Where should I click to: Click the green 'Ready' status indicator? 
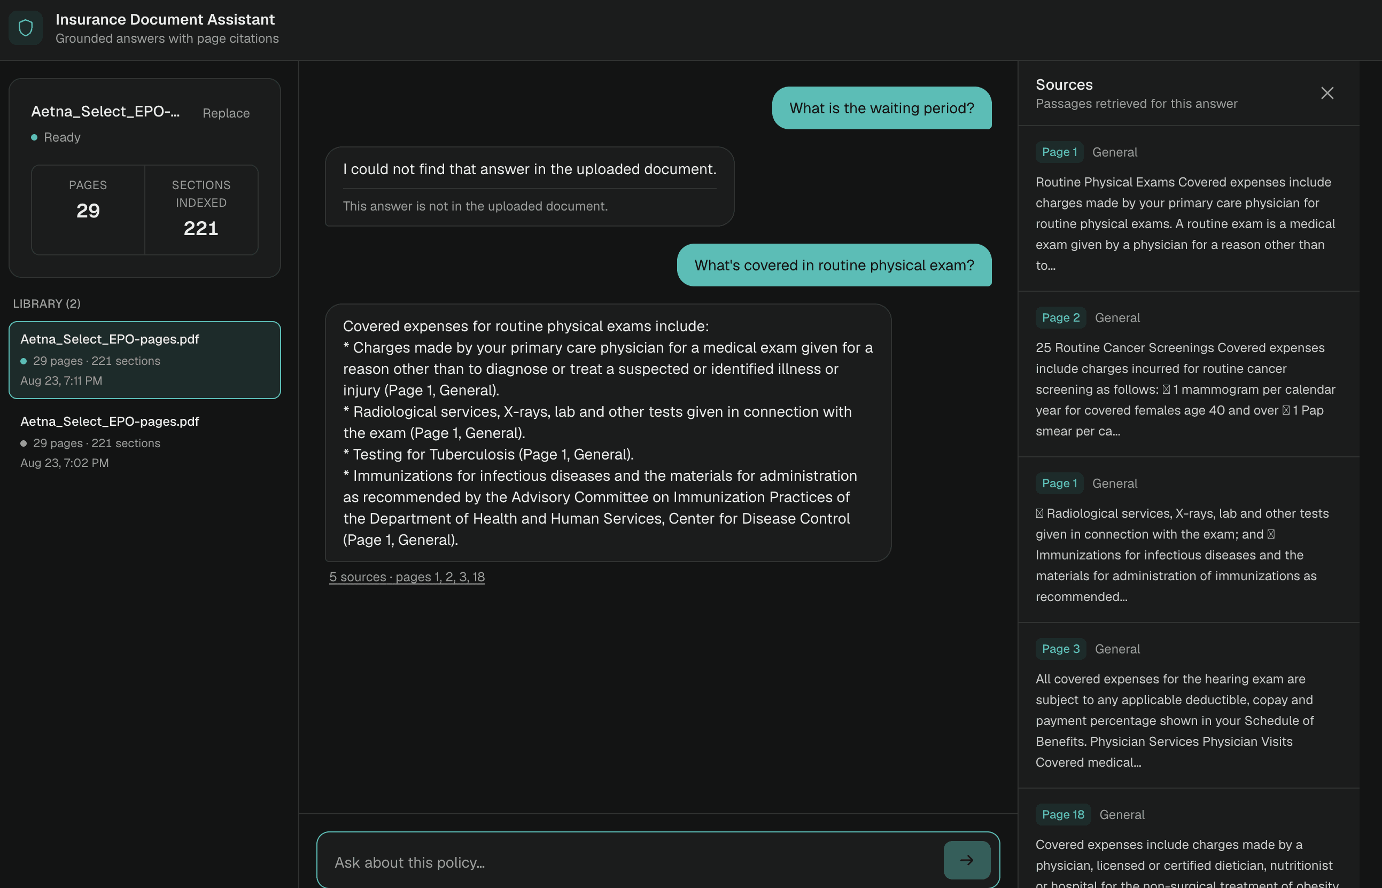(x=56, y=137)
